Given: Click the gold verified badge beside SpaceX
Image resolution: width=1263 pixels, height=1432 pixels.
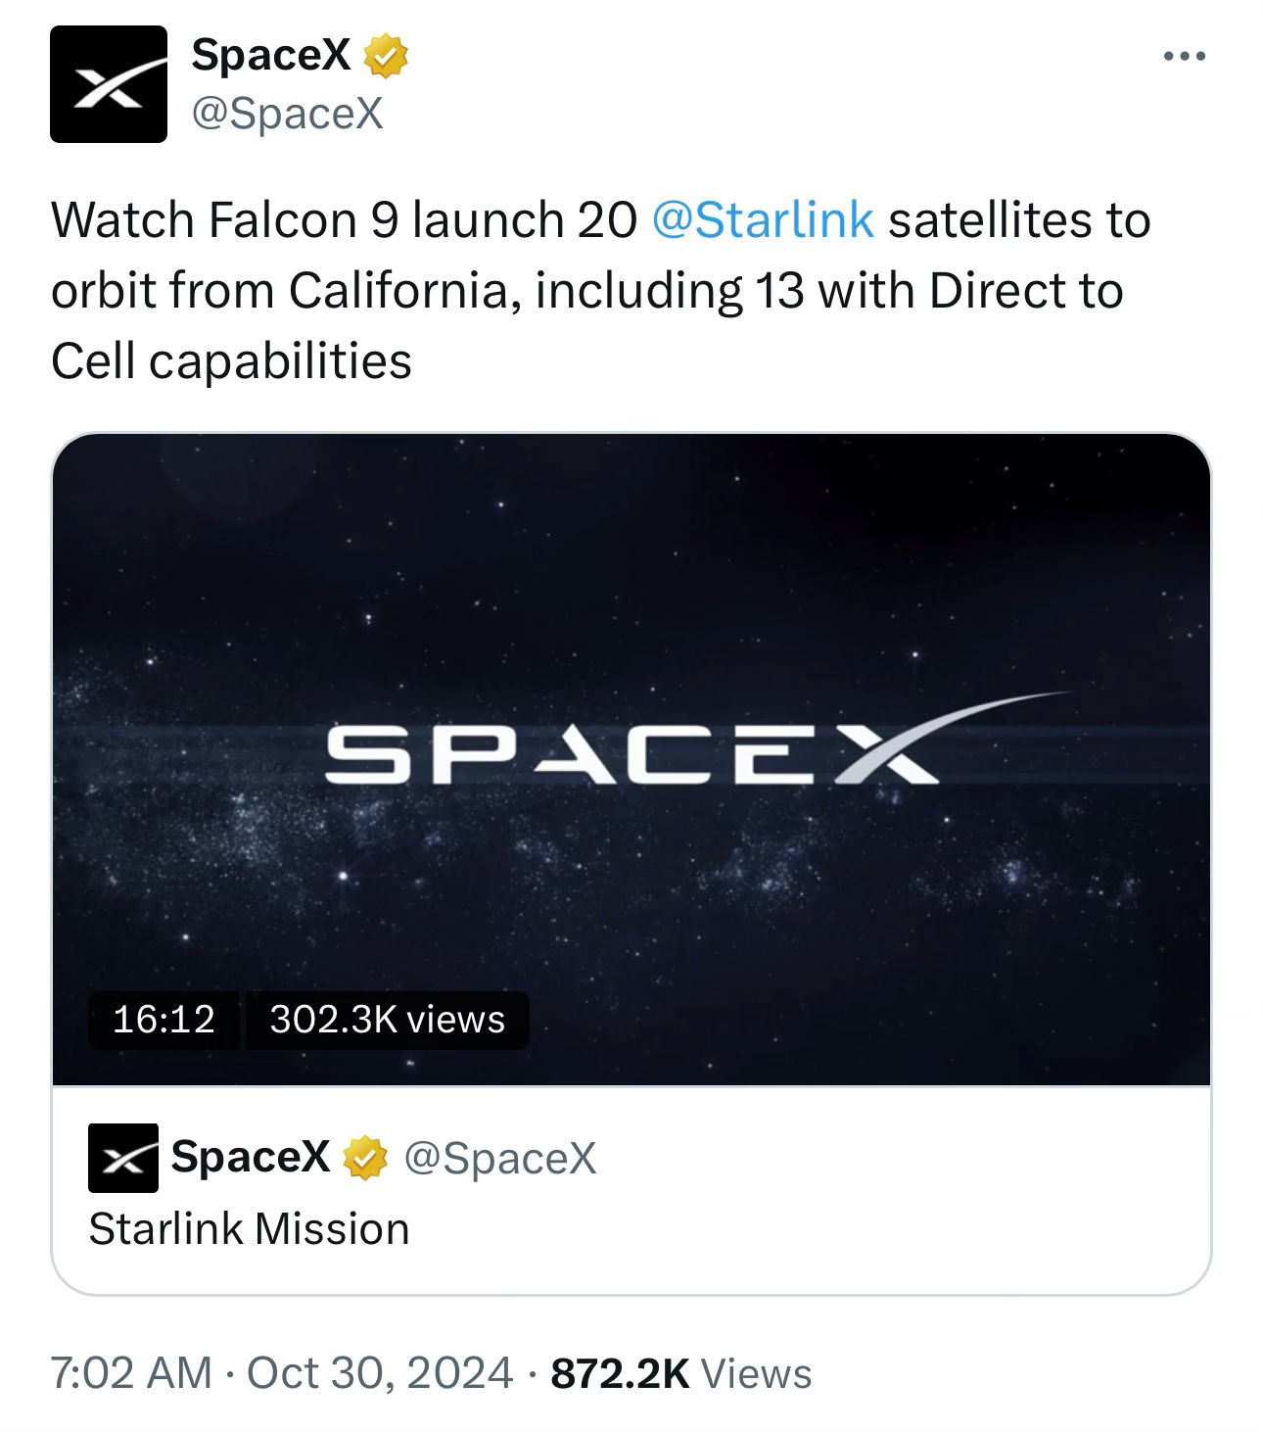Looking at the screenshot, I should [x=386, y=59].
